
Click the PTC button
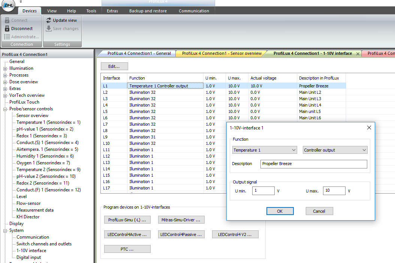[x=127, y=249]
